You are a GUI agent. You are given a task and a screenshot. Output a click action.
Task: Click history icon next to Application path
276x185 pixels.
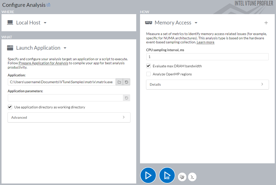click(x=126, y=82)
